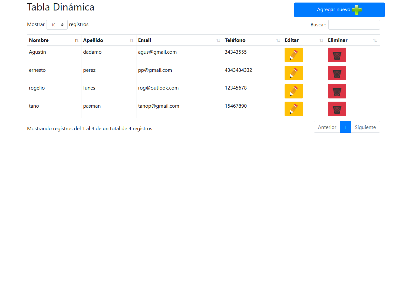The image size is (407, 282).
Task: Click the green plus icon on Agregar nuevo
Action: pos(357,10)
